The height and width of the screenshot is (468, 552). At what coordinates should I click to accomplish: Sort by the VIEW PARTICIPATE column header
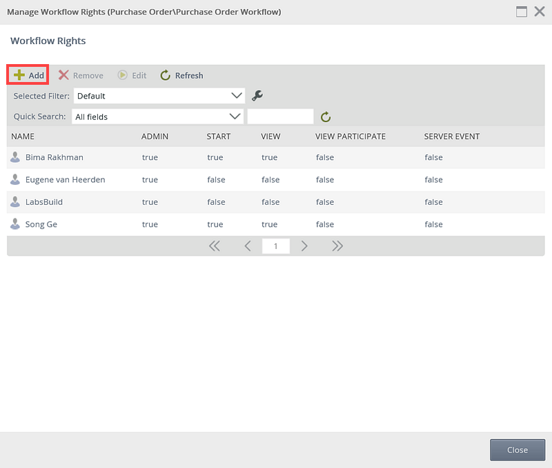click(350, 136)
